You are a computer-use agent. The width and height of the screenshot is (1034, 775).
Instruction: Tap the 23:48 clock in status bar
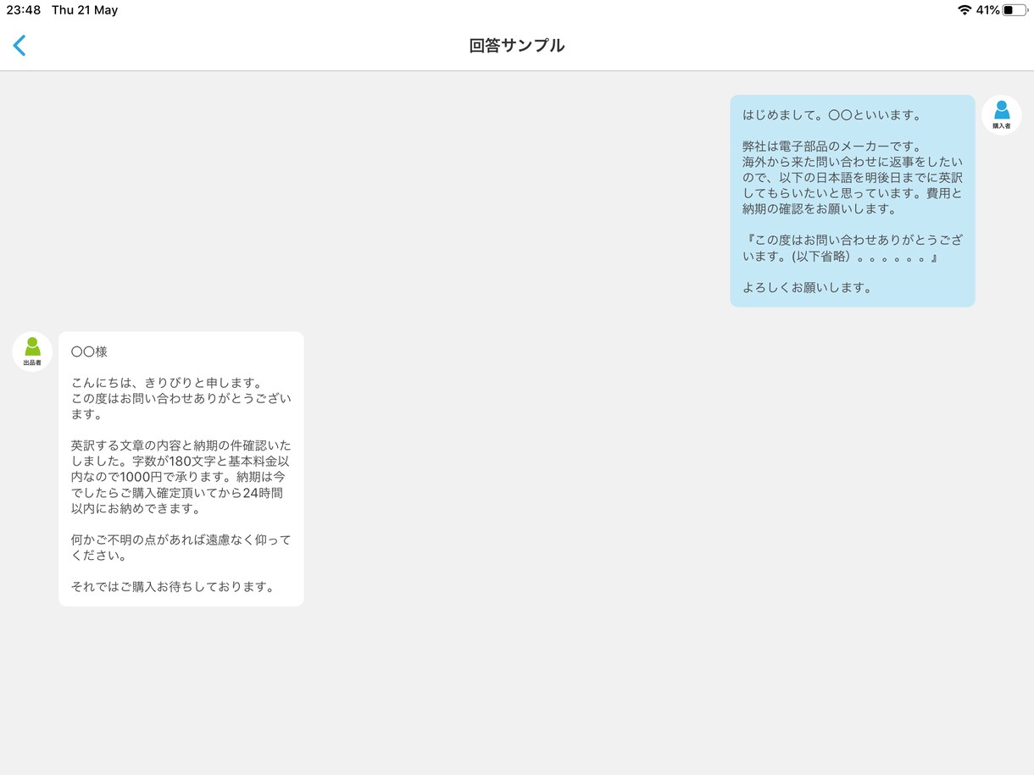pyautogui.click(x=23, y=10)
